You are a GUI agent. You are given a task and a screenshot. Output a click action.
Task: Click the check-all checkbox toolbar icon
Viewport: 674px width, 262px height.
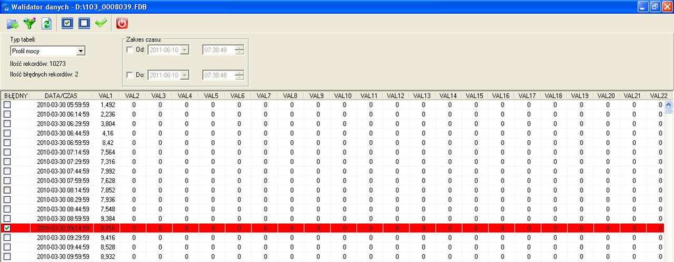tap(68, 23)
